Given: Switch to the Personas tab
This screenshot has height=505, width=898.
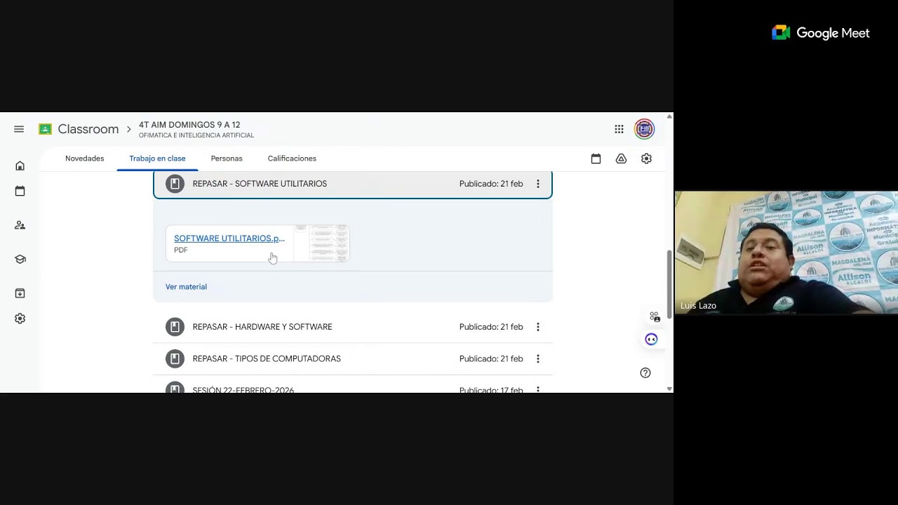Looking at the screenshot, I should (x=227, y=159).
